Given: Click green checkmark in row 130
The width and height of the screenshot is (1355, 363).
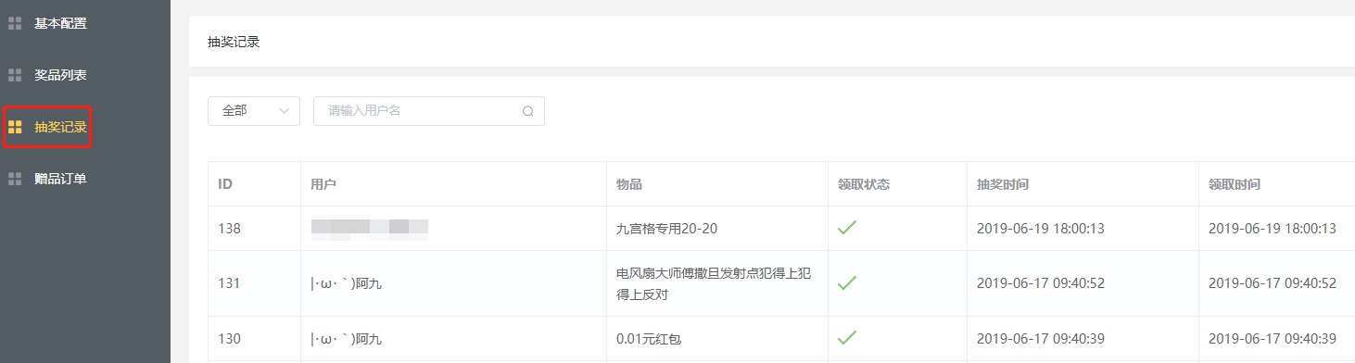Looking at the screenshot, I should pos(846,338).
